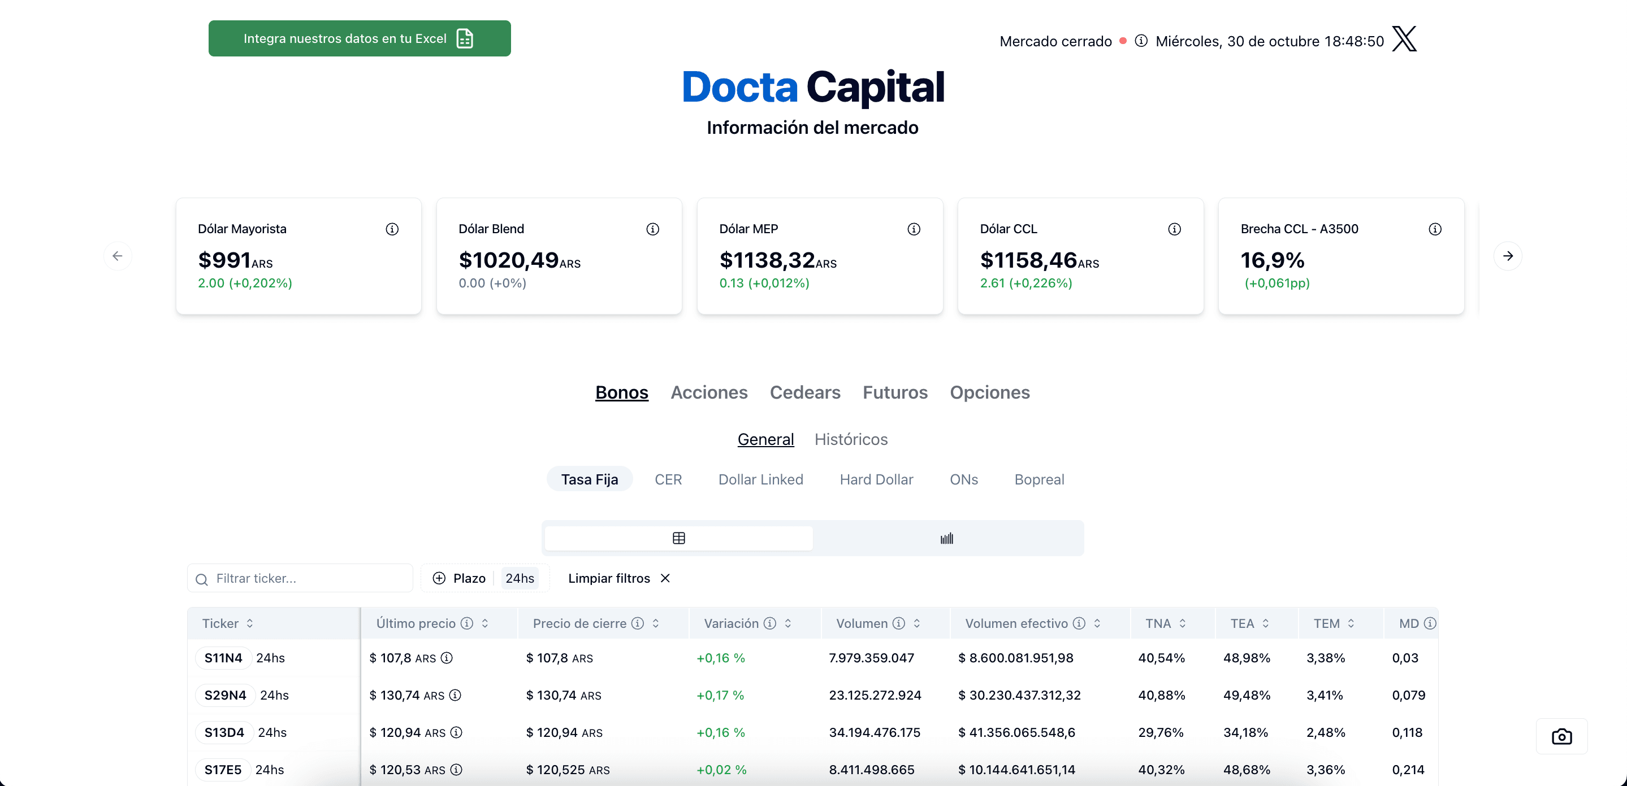This screenshot has width=1627, height=786.
Task: Open info icon beside Volumen header
Action: click(x=899, y=623)
